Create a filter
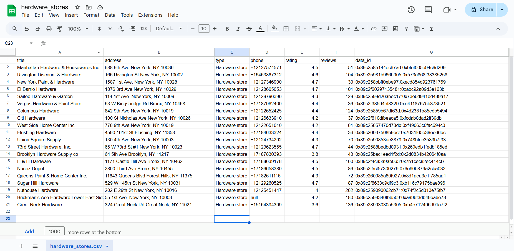 [406, 29]
